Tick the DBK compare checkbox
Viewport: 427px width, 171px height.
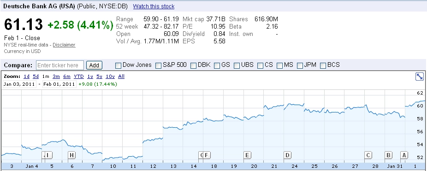pos(193,65)
